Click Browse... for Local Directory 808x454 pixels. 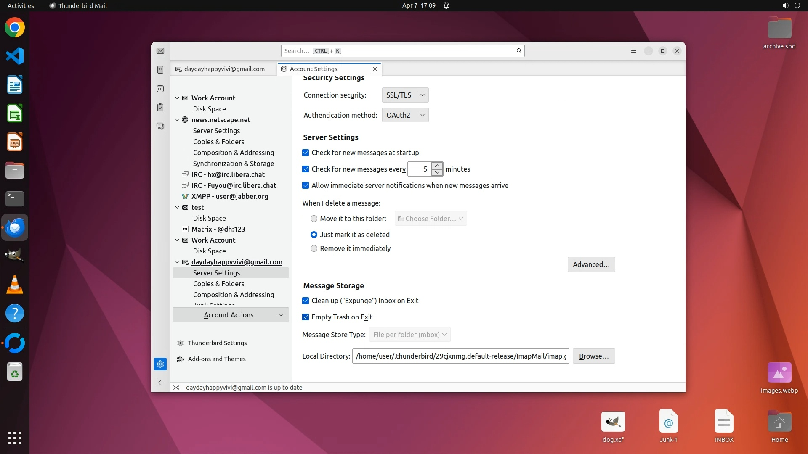tap(593, 356)
